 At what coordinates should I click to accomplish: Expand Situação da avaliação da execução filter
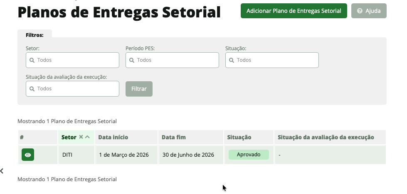72,89
